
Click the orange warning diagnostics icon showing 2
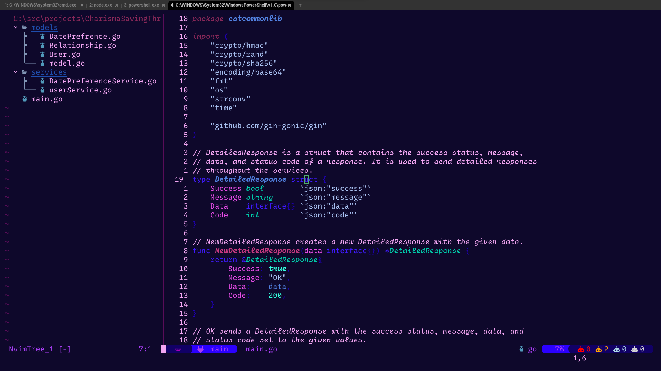click(599, 349)
